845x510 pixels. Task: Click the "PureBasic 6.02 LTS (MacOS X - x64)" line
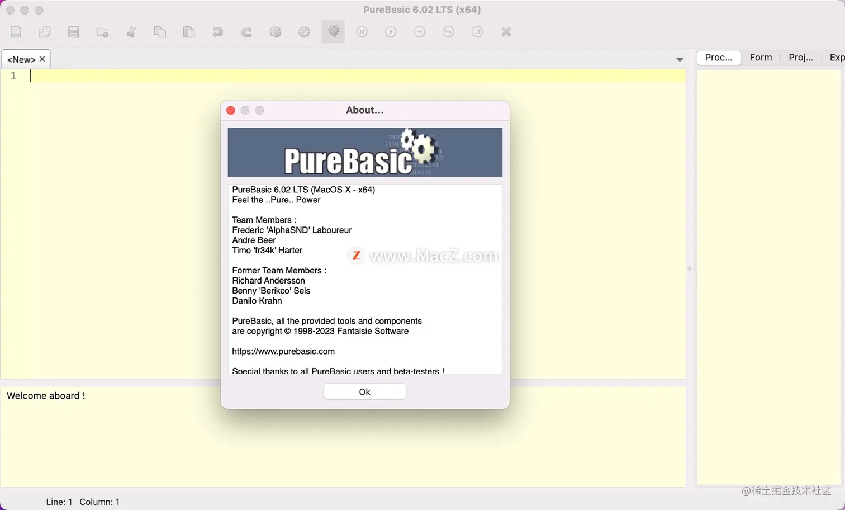tap(303, 190)
